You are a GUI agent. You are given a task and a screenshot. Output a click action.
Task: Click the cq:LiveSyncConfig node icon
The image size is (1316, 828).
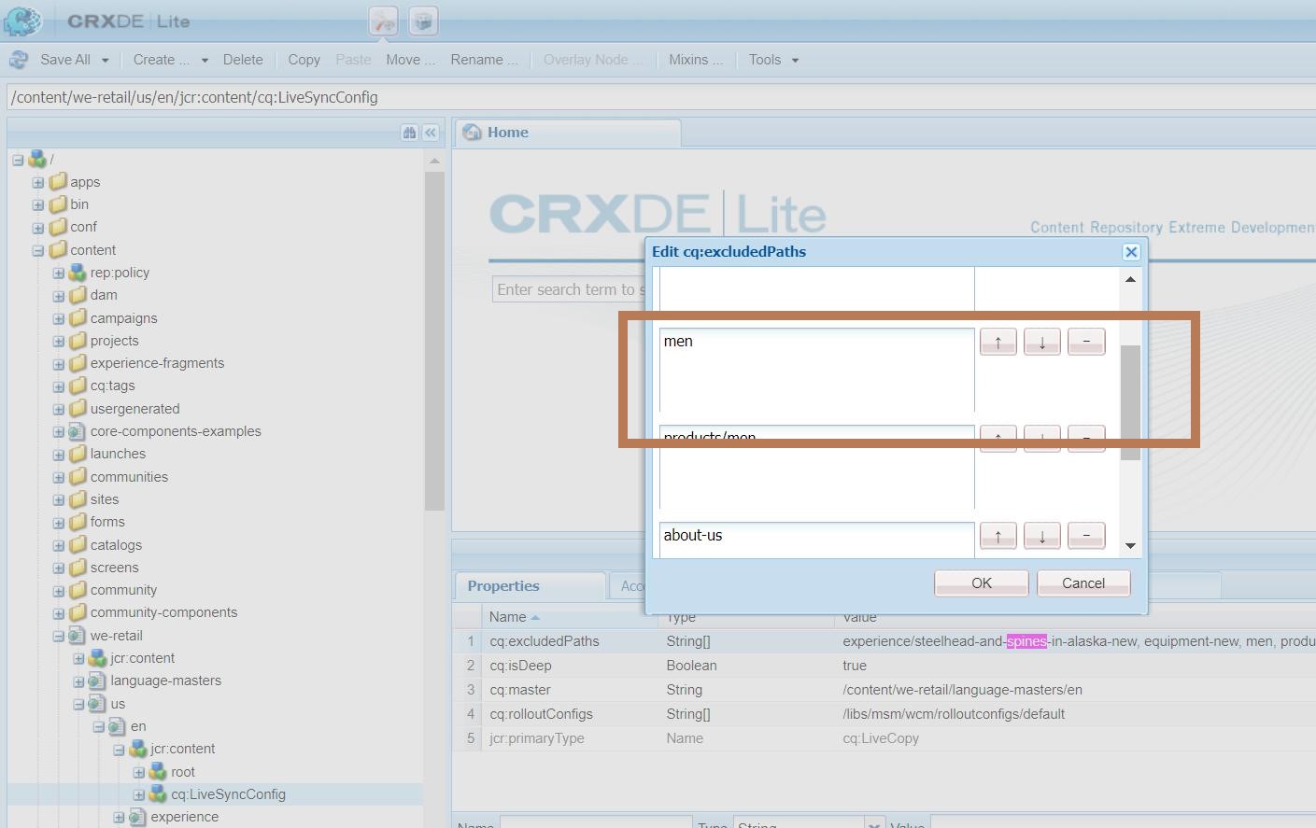point(159,794)
